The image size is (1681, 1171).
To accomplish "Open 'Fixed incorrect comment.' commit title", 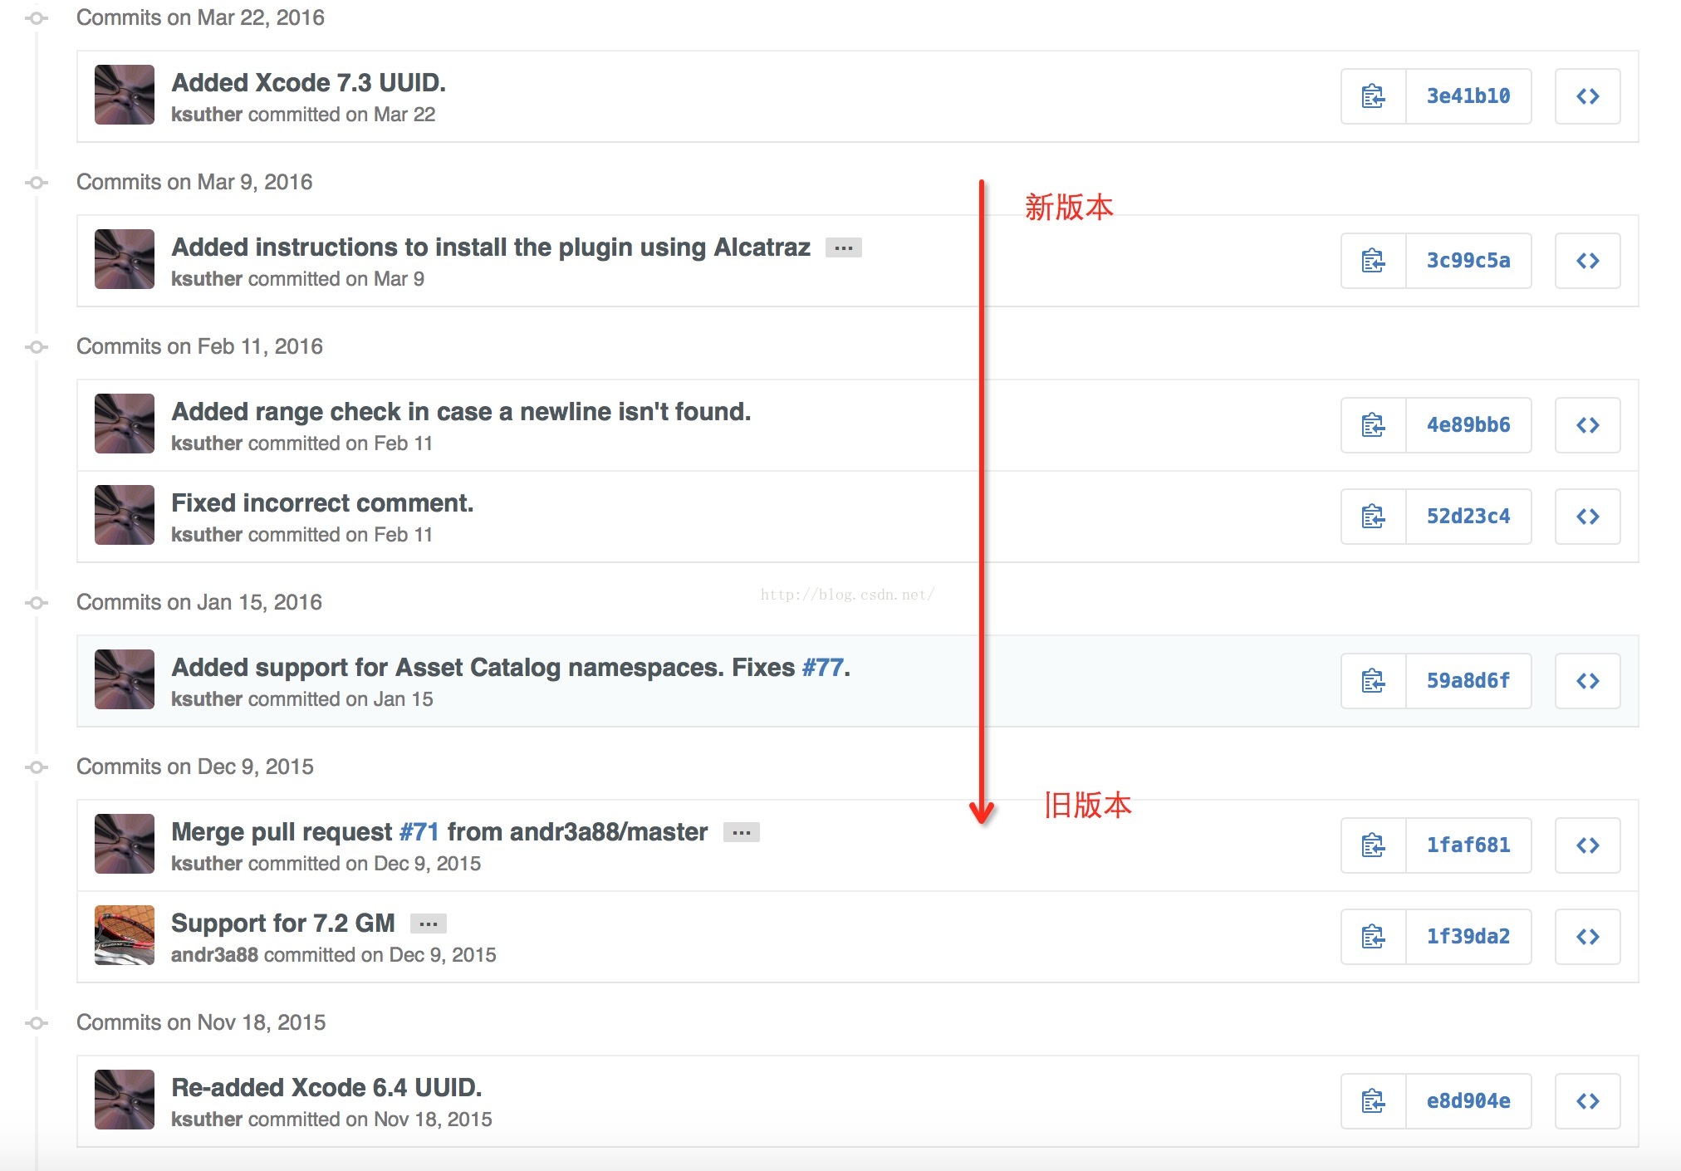I will click(322, 503).
